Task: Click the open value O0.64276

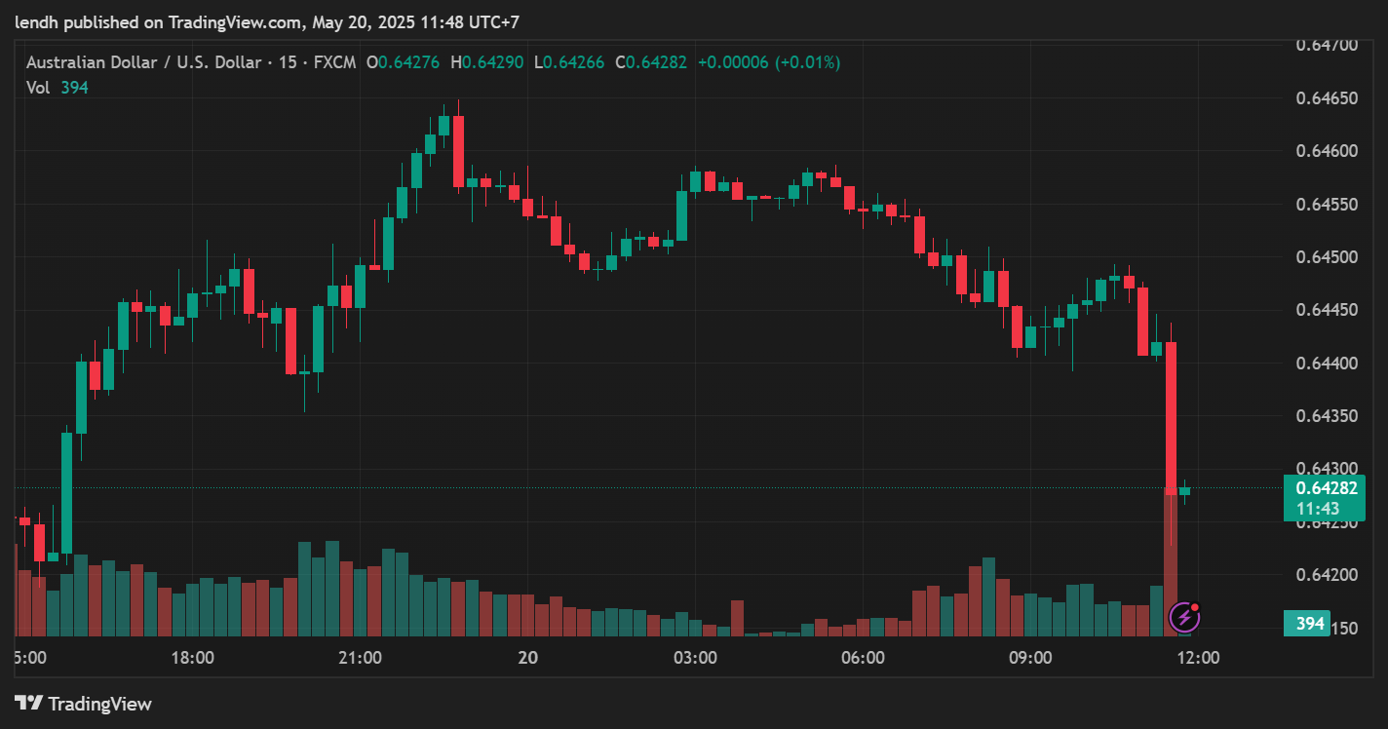Action: (403, 62)
